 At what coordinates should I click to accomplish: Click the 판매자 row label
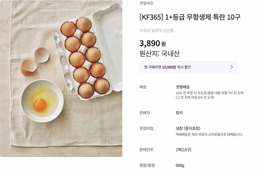coord(145,113)
